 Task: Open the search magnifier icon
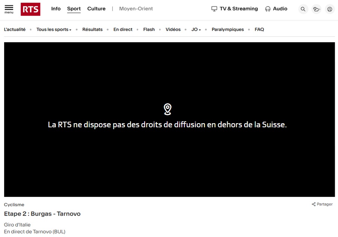point(303,9)
